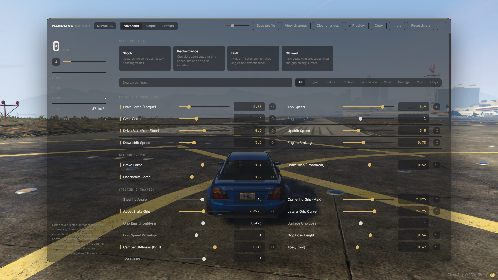Filter settings by Brakes

pyautogui.click(x=330, y=82)
